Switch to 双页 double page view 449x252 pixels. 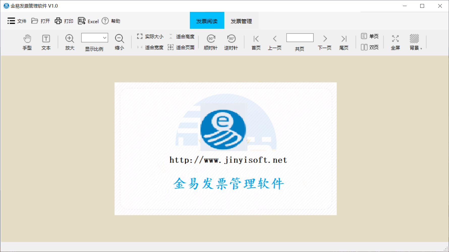[370, 47]
